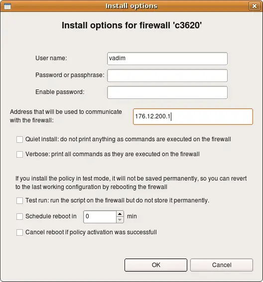Viewport: 263px width, 282px height.
Task: Focus the User name field containing vadim
Action: coord(167,59)
